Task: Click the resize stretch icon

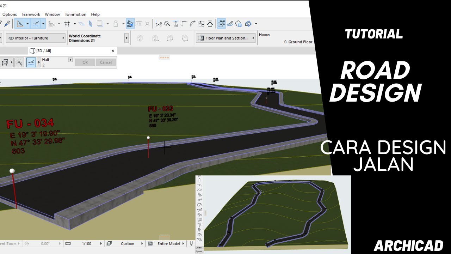Action: coord(201,24)
